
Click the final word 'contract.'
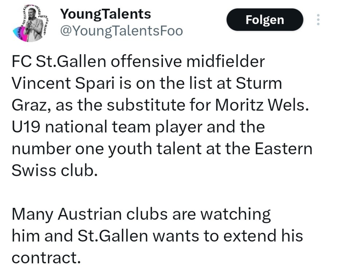[46, 258]
